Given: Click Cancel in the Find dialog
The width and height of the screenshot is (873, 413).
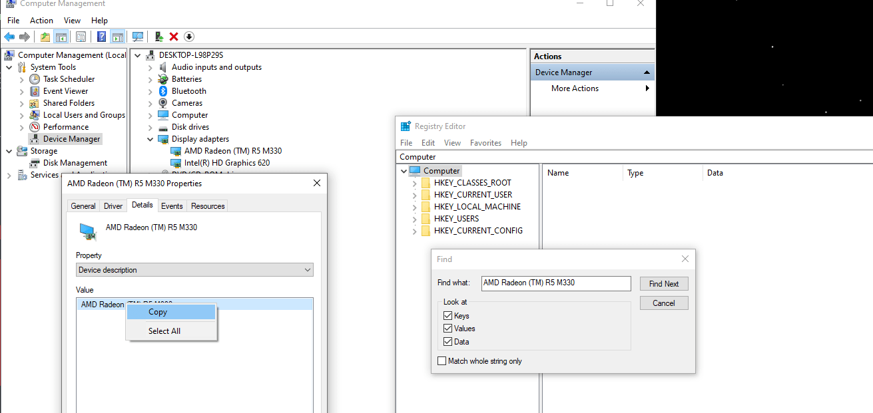Looking at the screenshot, I should [664, 303].
